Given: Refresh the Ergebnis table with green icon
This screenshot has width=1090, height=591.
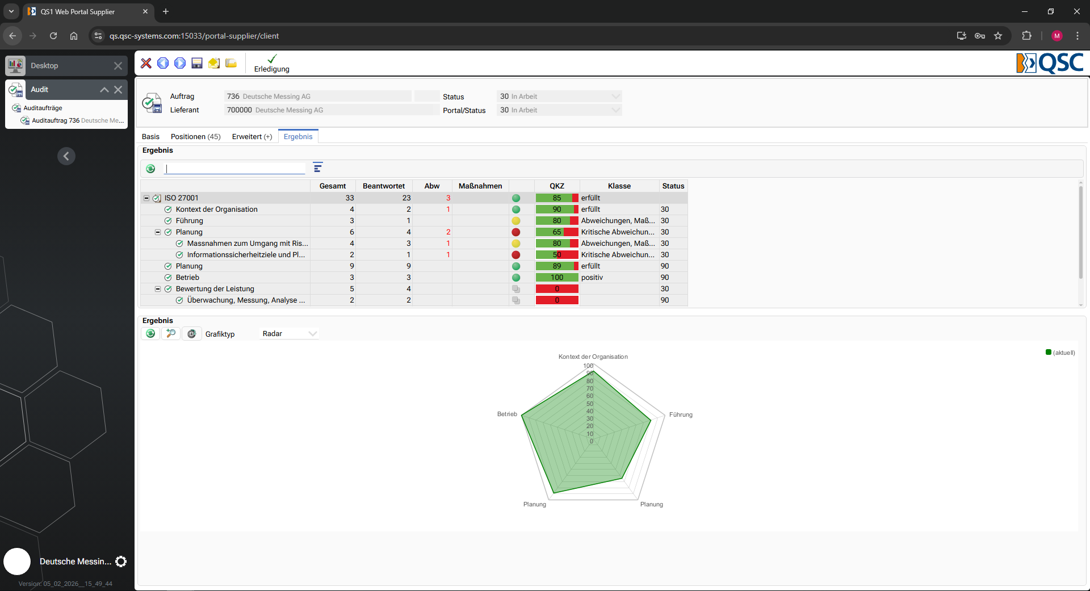Looking at the screenshot, I should click(x=150, y=168).
